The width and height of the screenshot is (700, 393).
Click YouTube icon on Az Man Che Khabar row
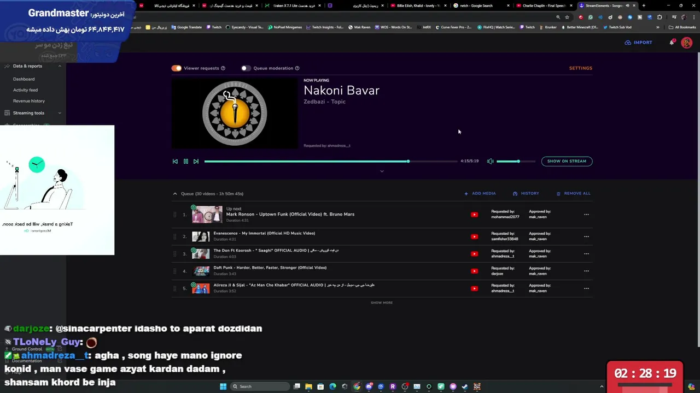474,288
